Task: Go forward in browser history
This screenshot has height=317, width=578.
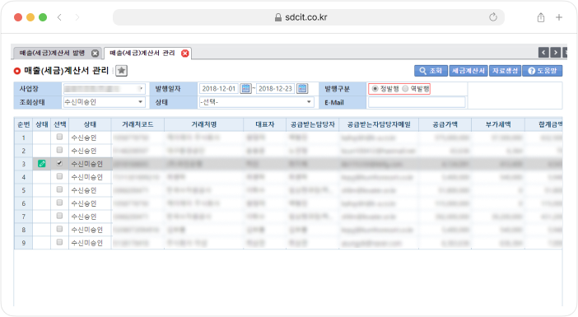Action: click(77, 17)
